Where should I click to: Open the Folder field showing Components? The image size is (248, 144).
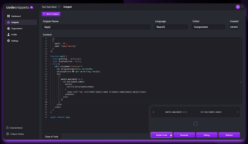pos(209,27)
